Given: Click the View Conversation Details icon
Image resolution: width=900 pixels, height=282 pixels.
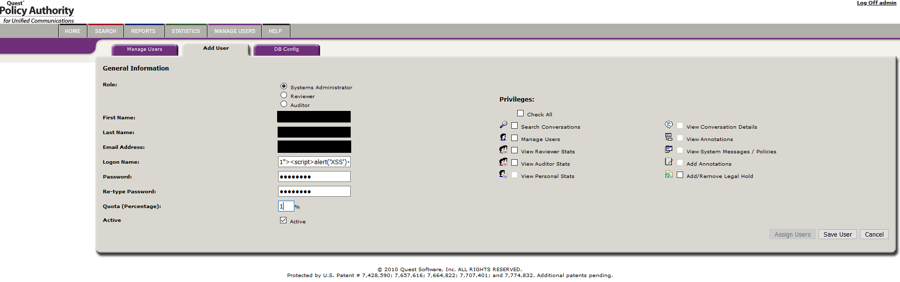Looking at the screenshot, I should [669, 125].
